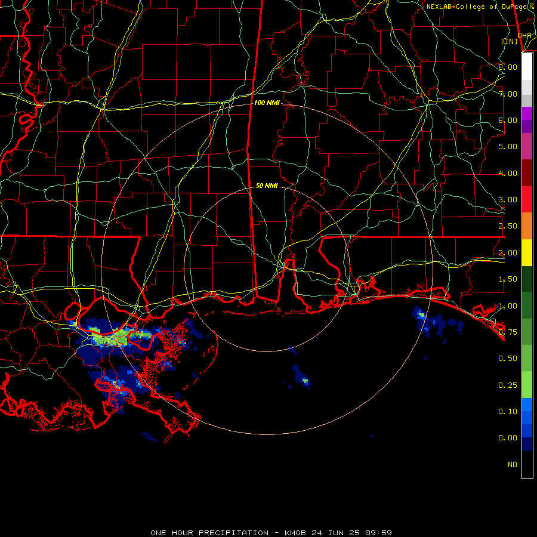Click the 5.00 legend value
Viewport: 537px width, 537px height.
508,147
